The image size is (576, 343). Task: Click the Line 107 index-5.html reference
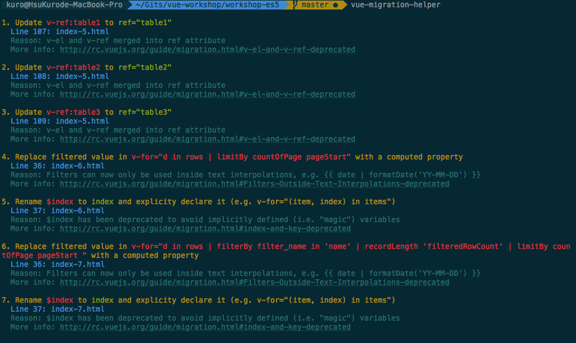tap(60, 32)
